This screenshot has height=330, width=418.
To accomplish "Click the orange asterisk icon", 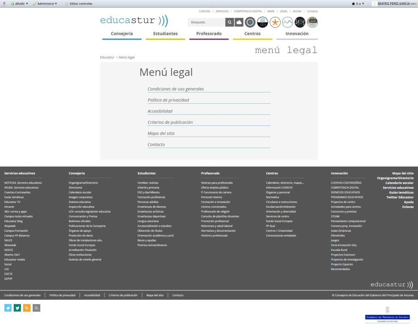I will 275,22.
